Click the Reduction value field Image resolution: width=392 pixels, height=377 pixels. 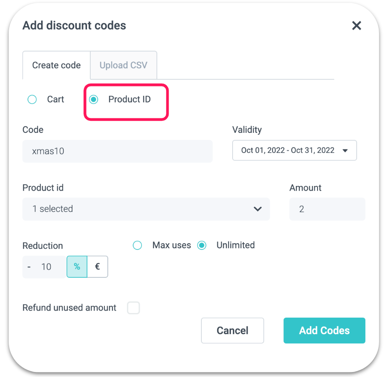[46, 267]
